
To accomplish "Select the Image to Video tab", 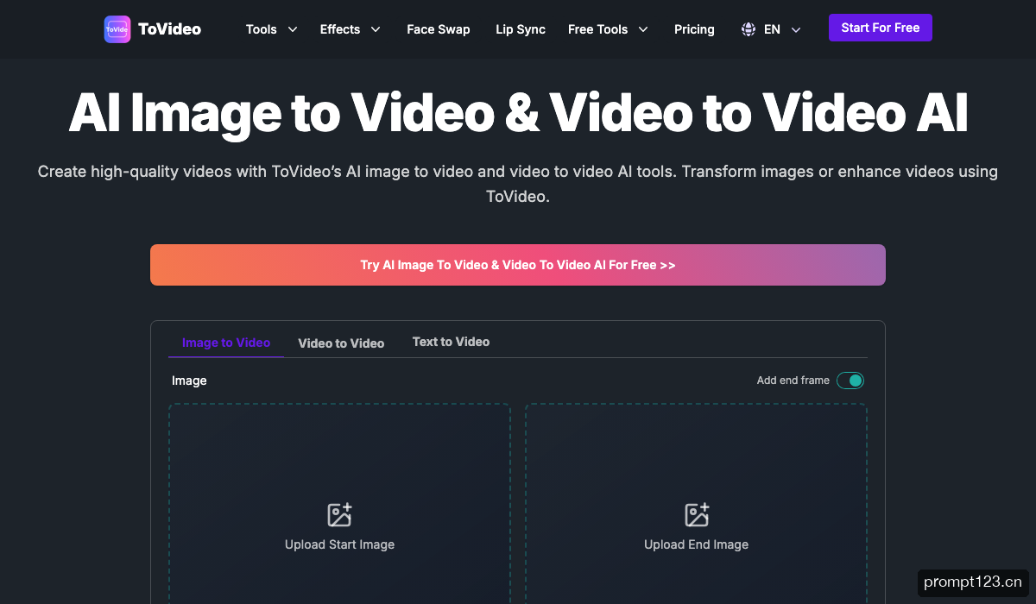I will point(226,343).
